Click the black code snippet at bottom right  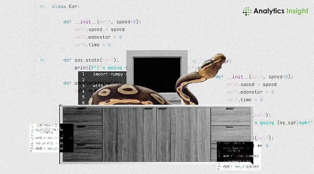234,152
